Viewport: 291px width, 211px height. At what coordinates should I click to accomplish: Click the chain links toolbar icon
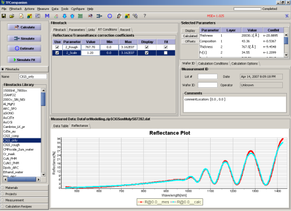pos(135,16)
